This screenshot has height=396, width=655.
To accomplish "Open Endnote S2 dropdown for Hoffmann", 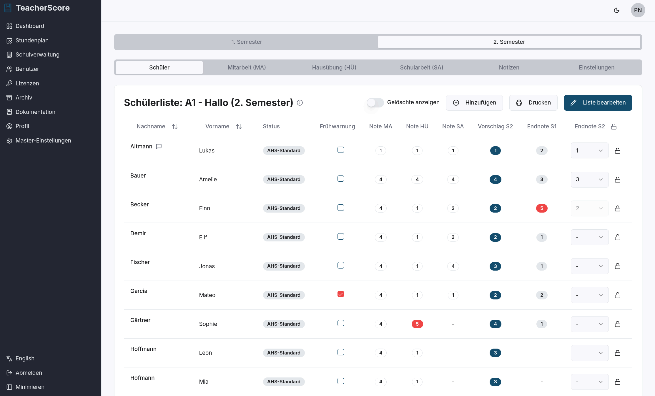I will point(590,353).
